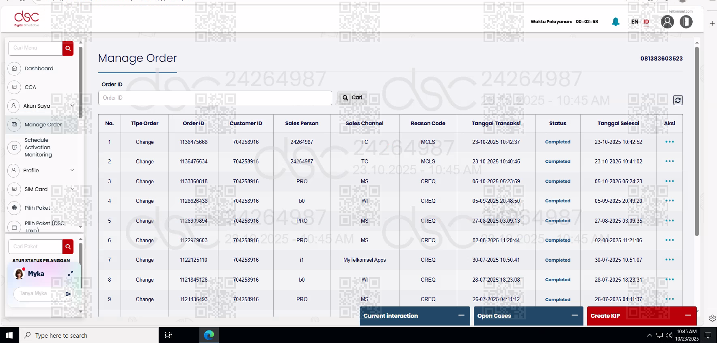
Task: Open actions for order 1122125110
Action: 669,260
